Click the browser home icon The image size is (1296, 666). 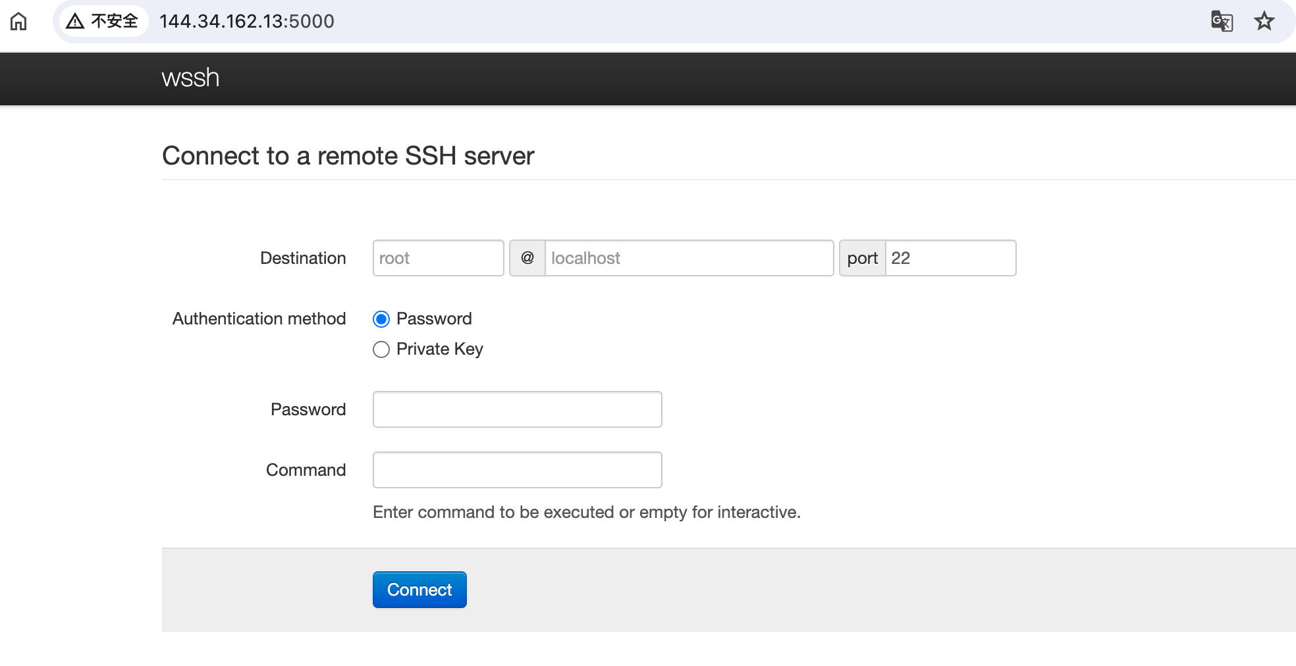click(x=18, y=22)
